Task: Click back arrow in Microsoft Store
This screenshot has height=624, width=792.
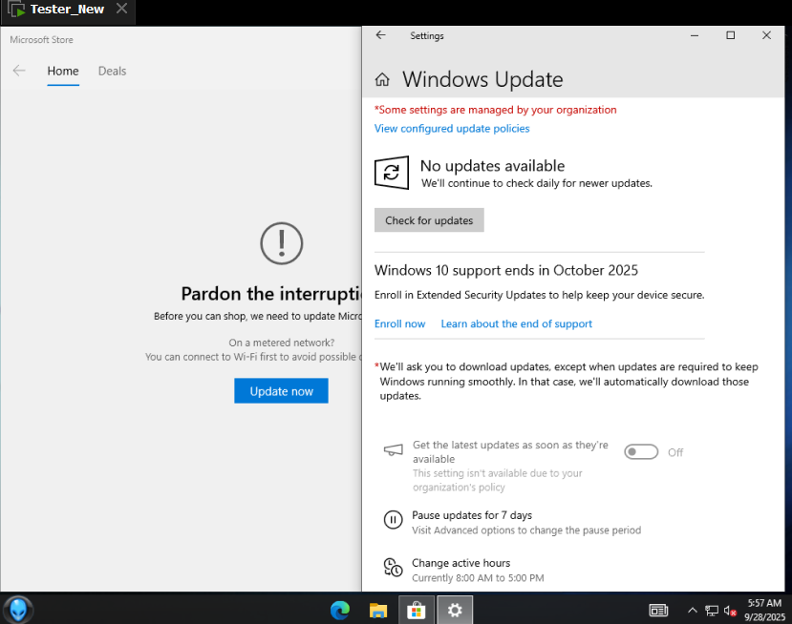Action: (x=19, y=71)
